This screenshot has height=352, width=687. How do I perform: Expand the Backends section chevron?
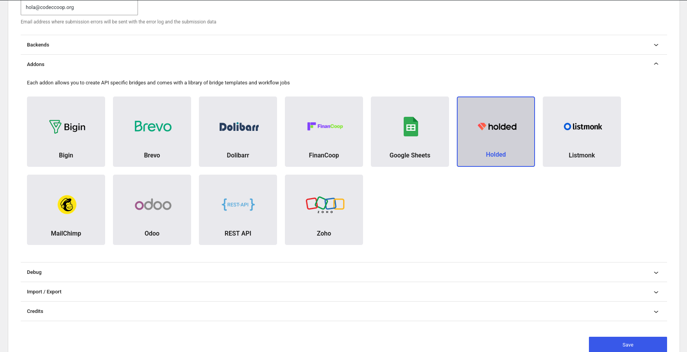point(656,45)
